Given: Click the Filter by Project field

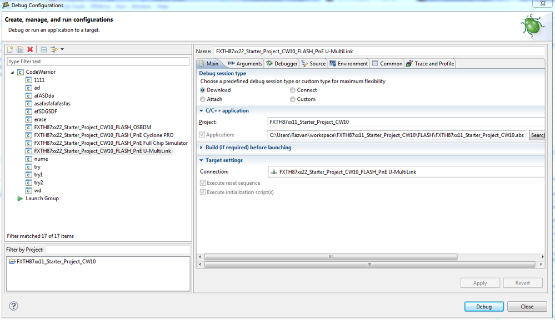Looking at the screenshot, I should (x=118, y=250).
